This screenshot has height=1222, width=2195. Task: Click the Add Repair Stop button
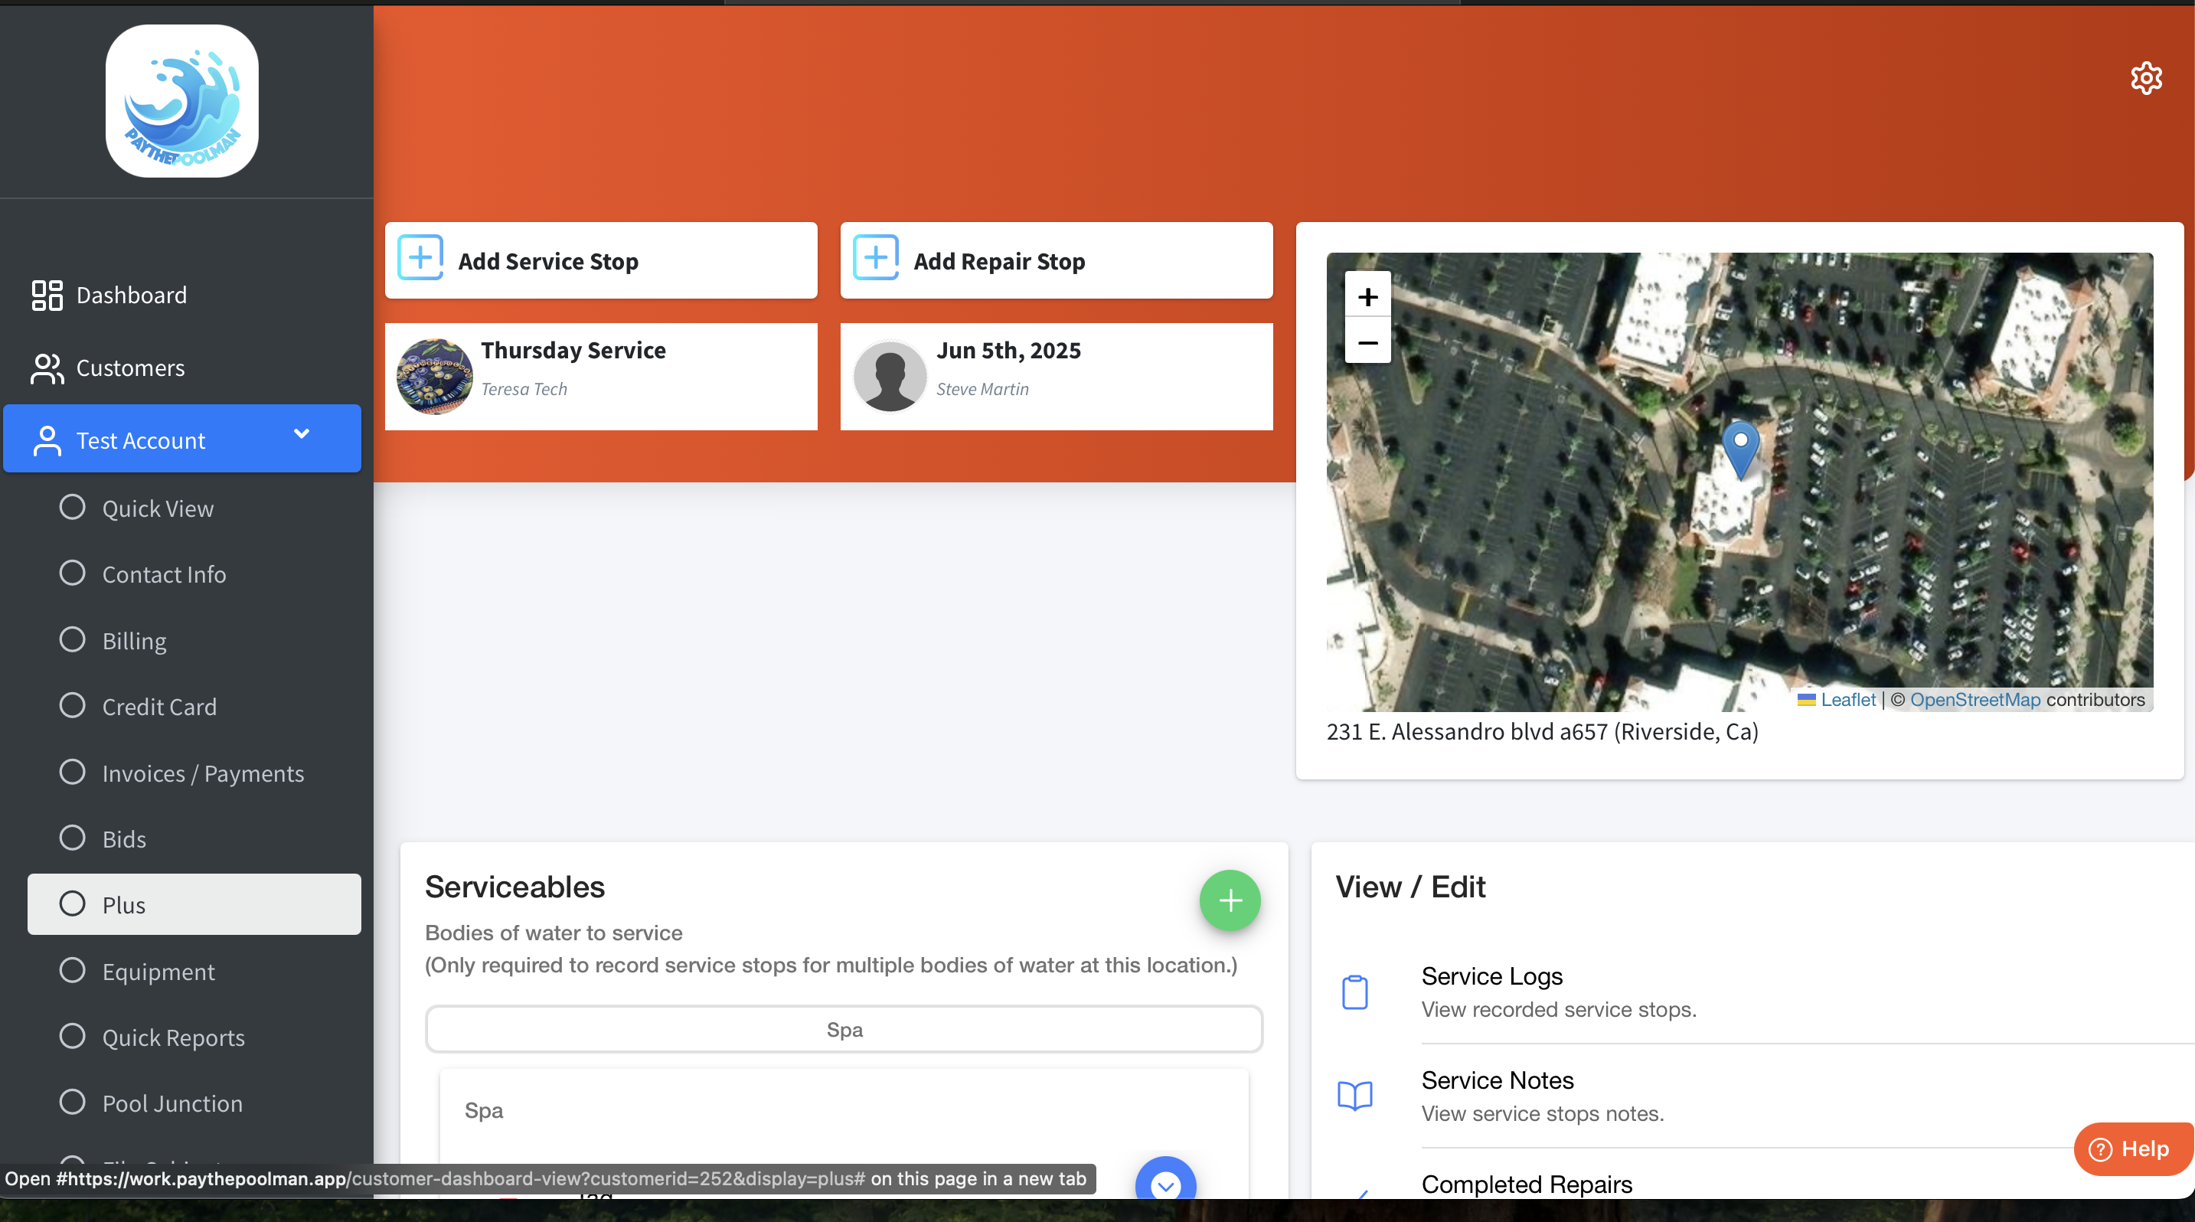point(1057,261)
